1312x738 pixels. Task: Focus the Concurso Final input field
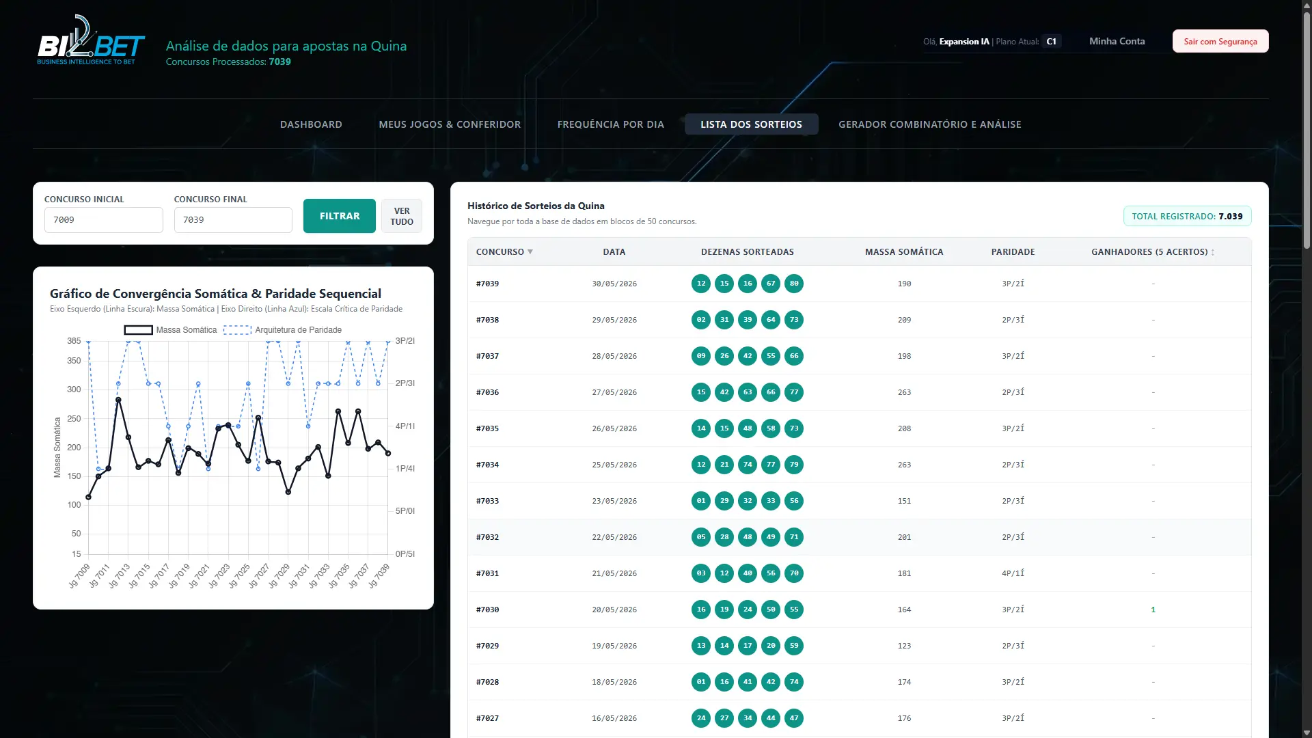tap(233, 220)
